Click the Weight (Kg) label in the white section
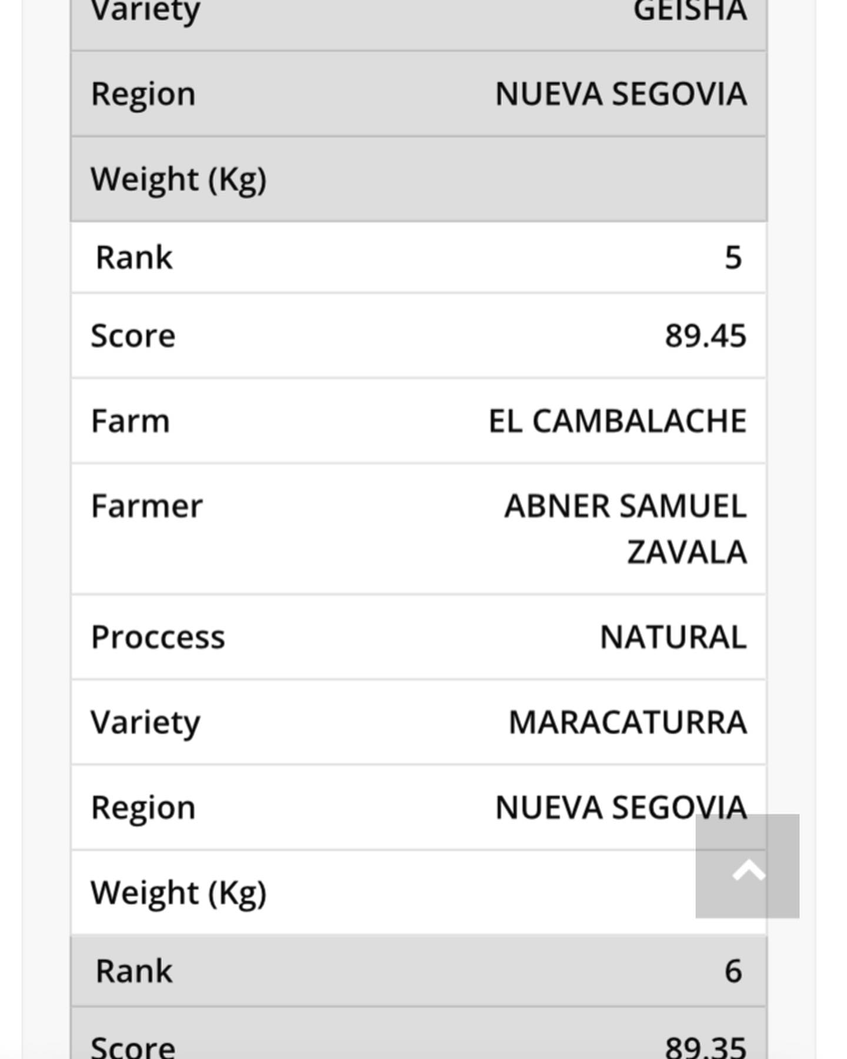The image size is (847, 1059). [x=178, y=893]
